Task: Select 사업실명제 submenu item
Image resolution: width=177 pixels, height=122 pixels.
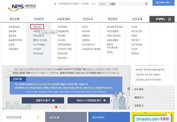Action: coord(13,49)
